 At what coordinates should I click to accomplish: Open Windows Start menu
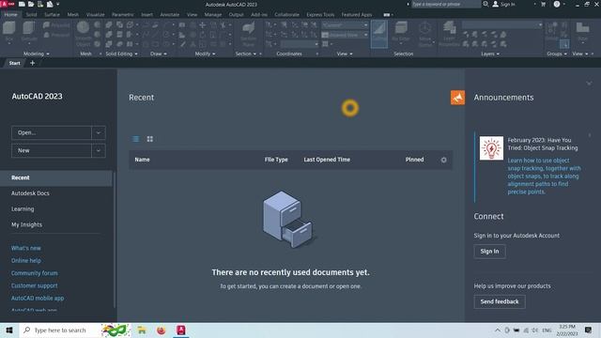(9, 330)
